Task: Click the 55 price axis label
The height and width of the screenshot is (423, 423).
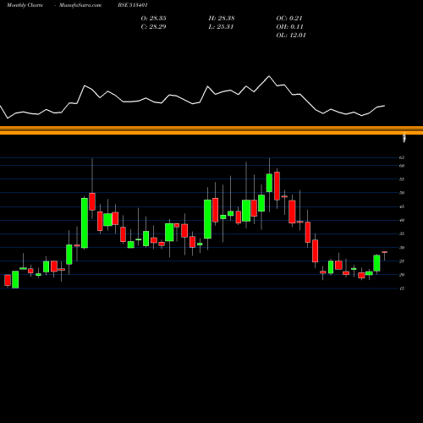Action: 402,179
